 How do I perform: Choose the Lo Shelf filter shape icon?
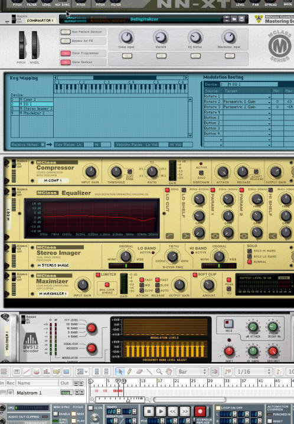coord(186,236)
